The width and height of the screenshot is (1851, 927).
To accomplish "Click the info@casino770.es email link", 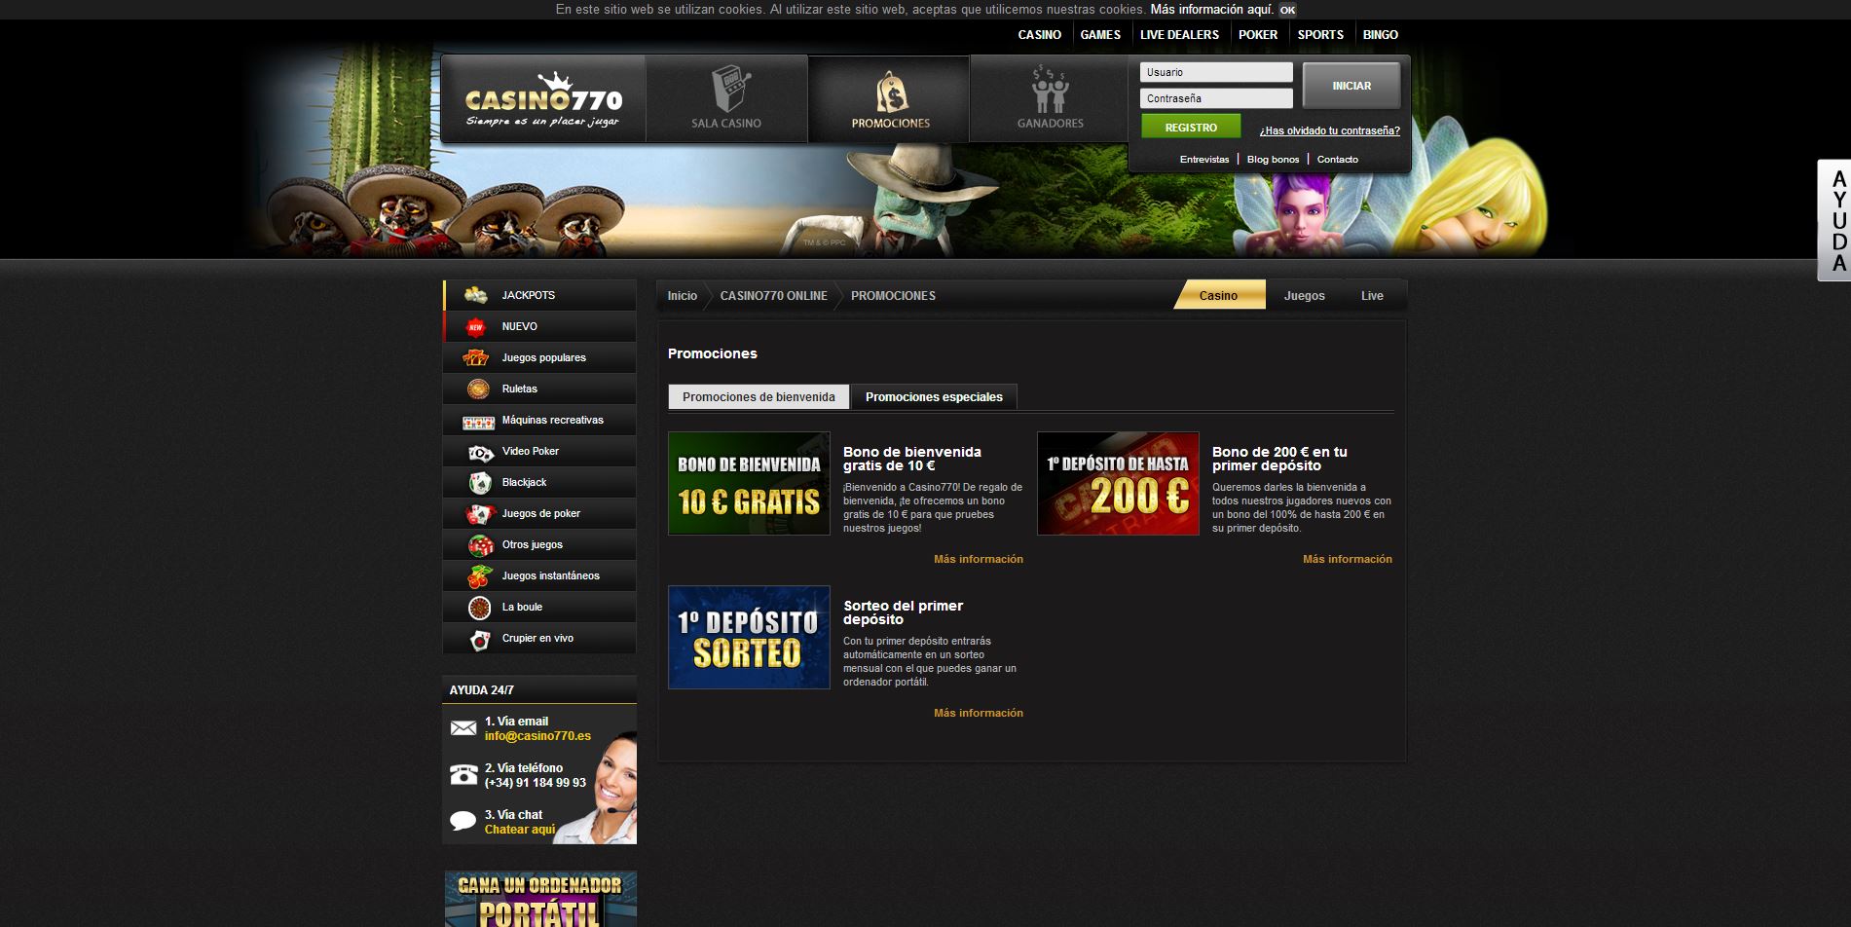I will [537, 736].
